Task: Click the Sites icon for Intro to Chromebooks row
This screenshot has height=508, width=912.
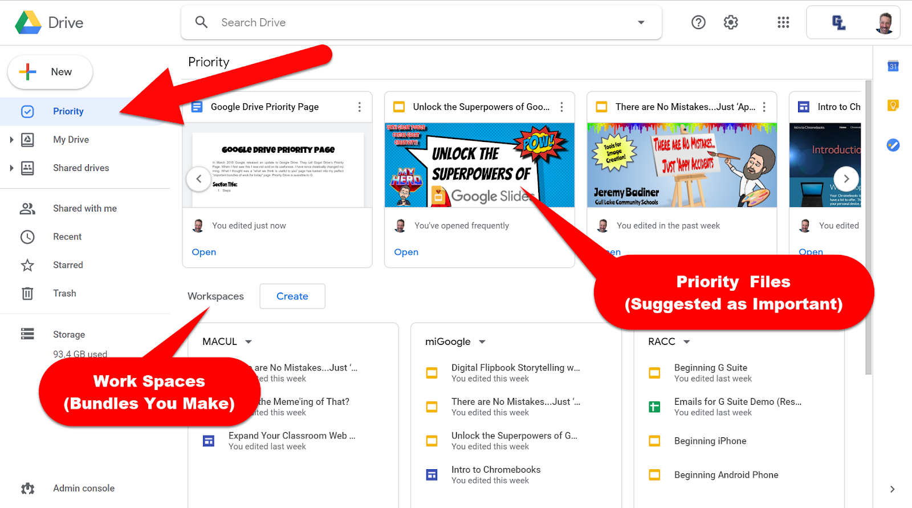Action: click(x=432, y=474)
